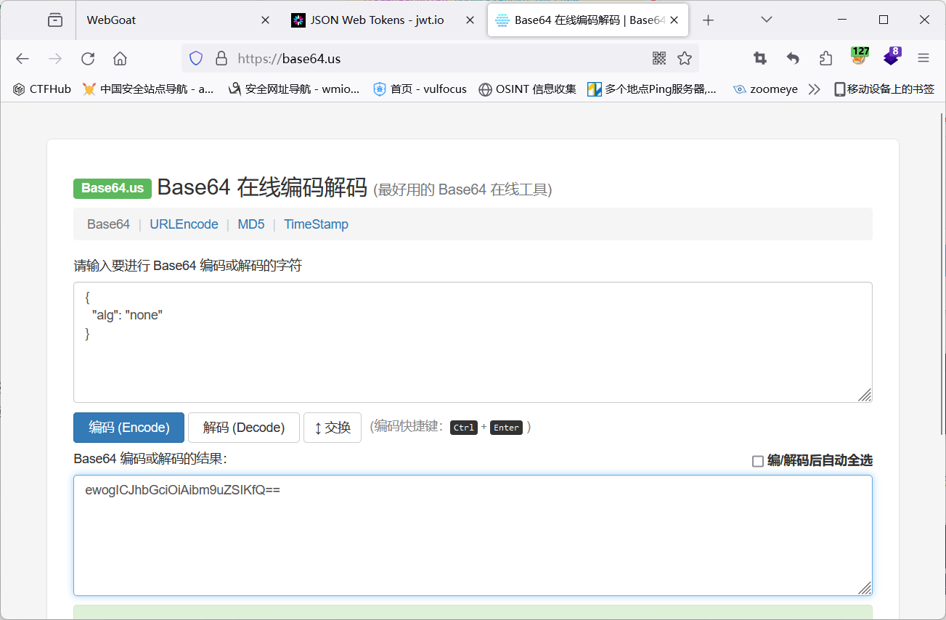This screenshot has height=620, width=946.
Task: Toggle 编/解码后自动全选 checkbox
Action: point(758,461)
